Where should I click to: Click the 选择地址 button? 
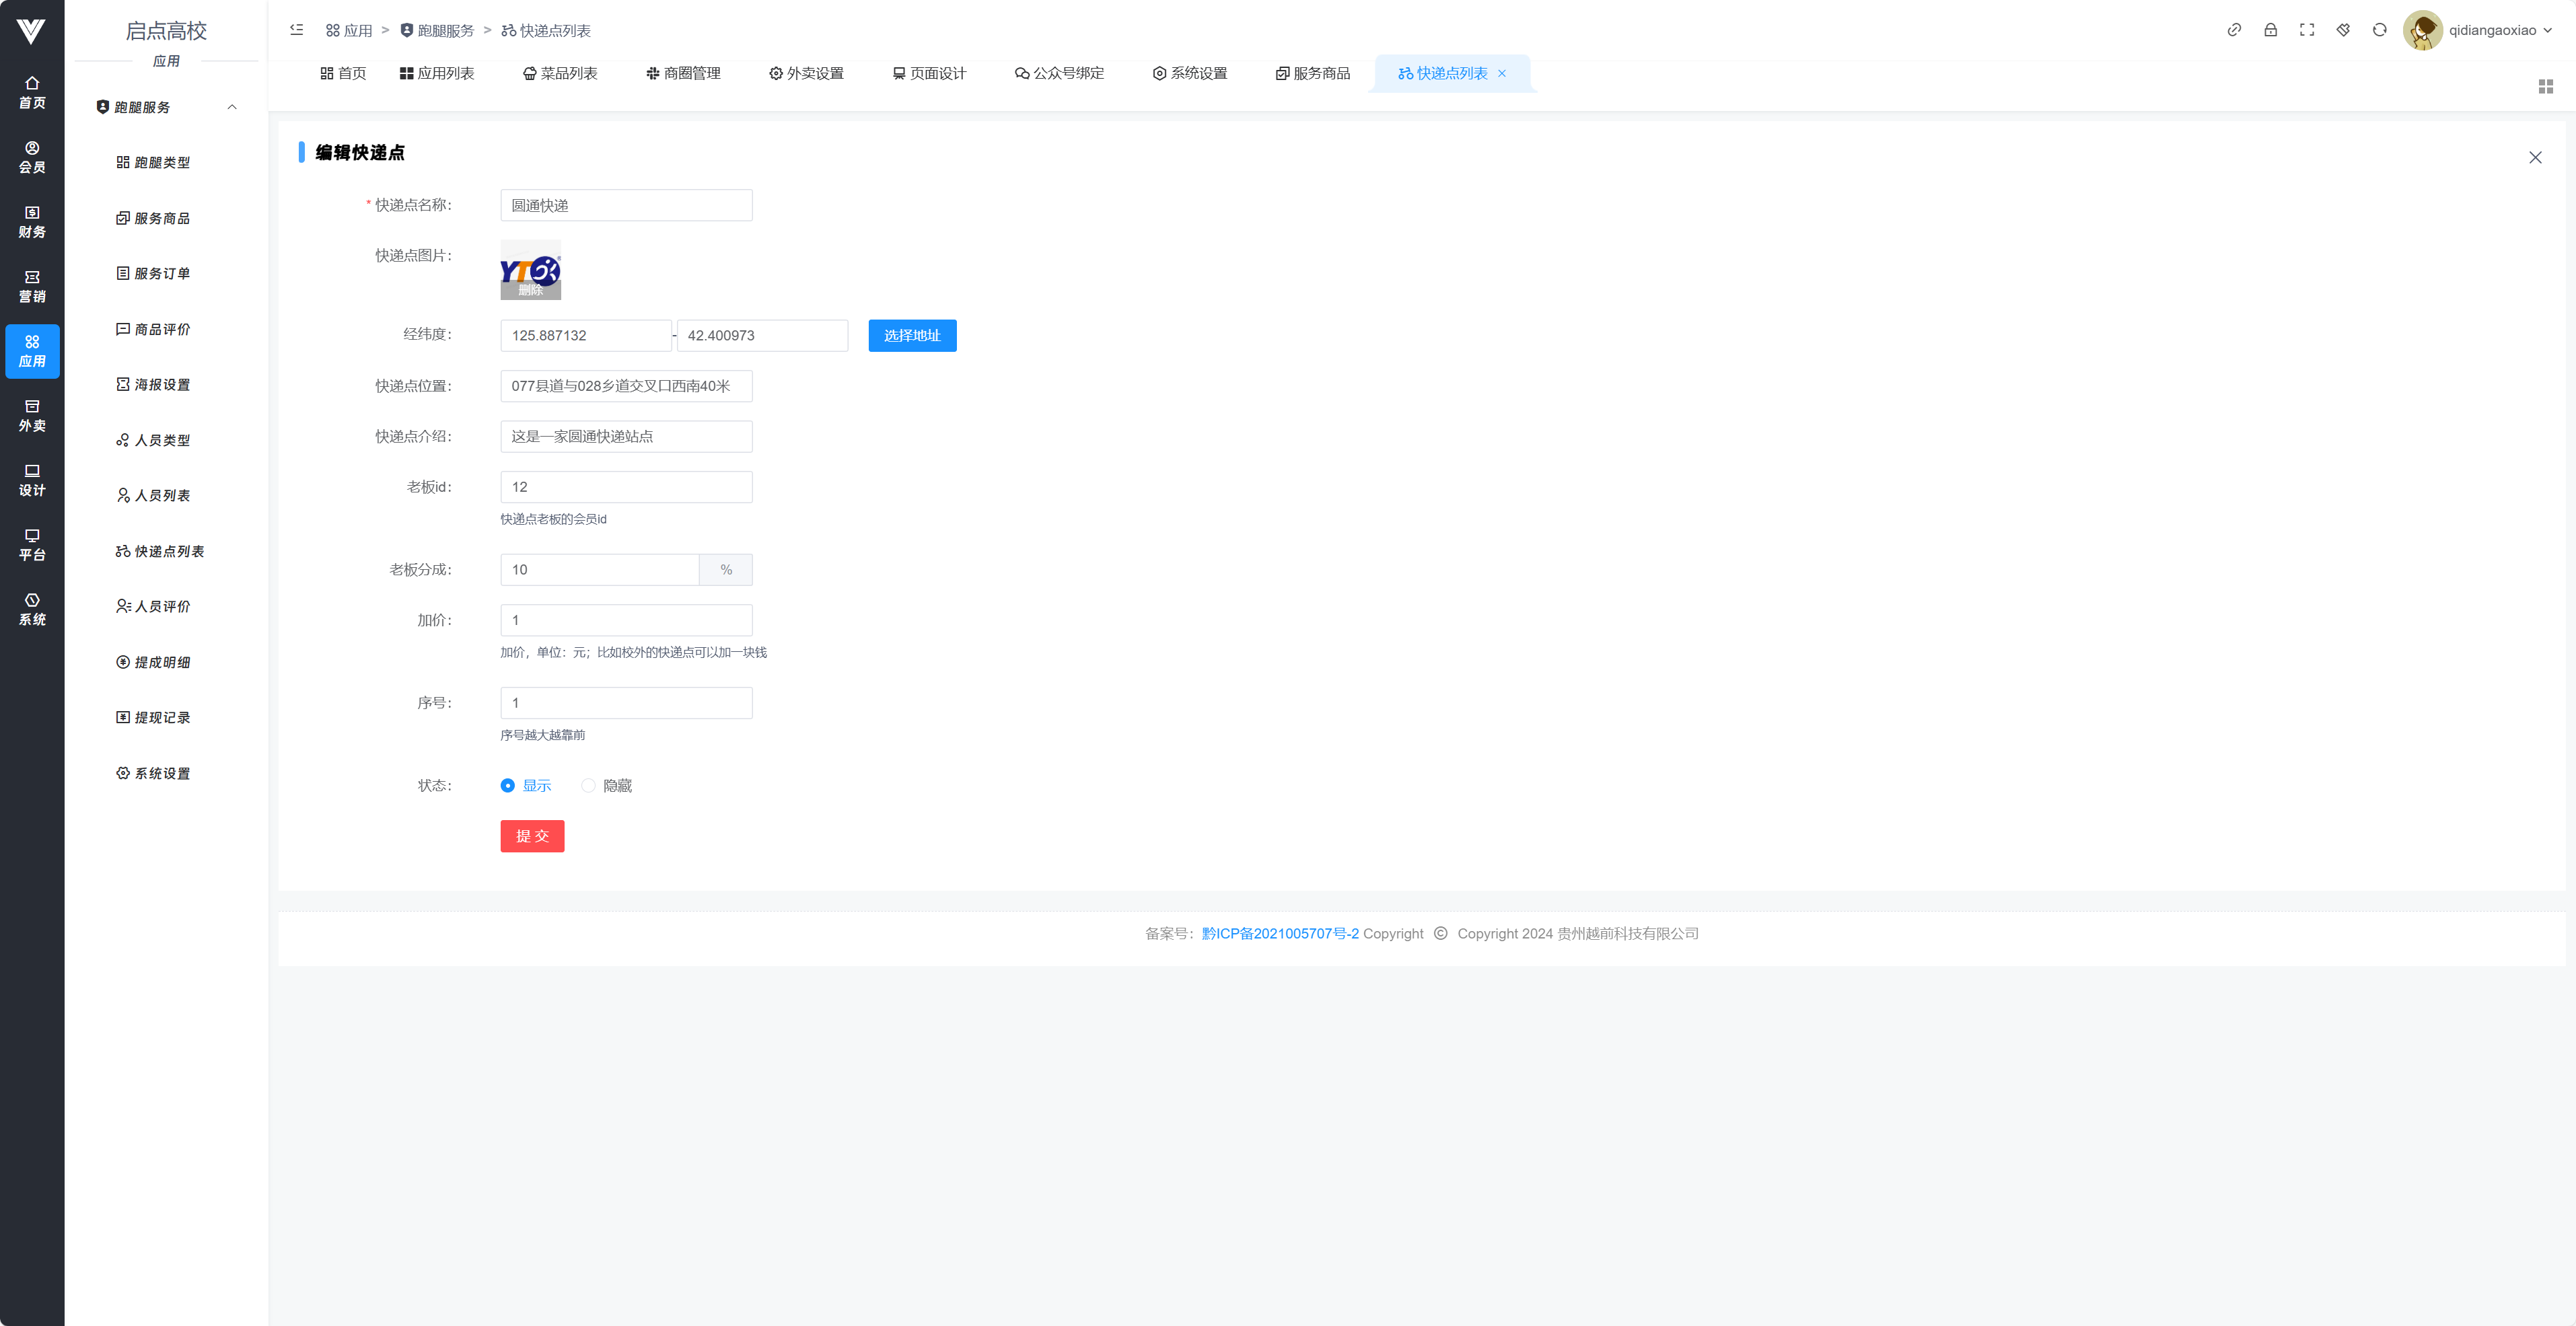point(912,336)
